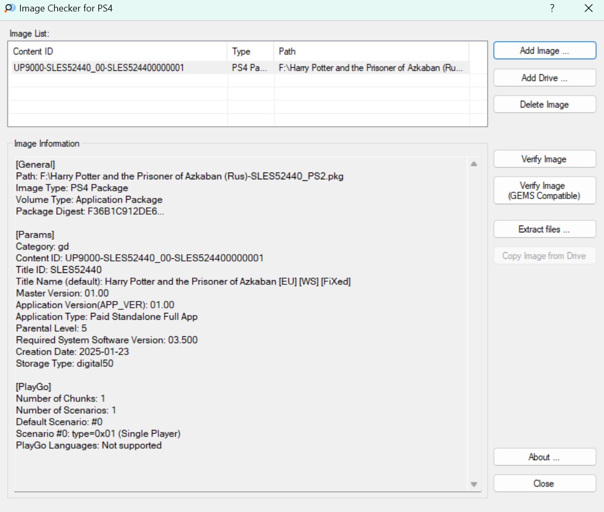Image resolution: width=604 pixels, height=512 pixels.
Task: Click the question mark help button
Action: (552, 8)
